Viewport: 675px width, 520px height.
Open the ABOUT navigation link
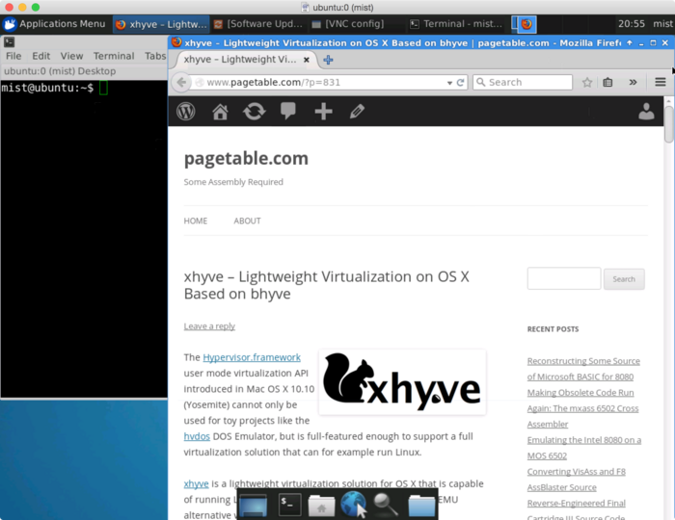point(247,221)
